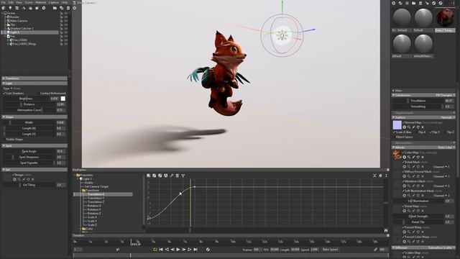Click the Bake Speed button
This screenshot has height=259, width=460.
tap(330, 250)
